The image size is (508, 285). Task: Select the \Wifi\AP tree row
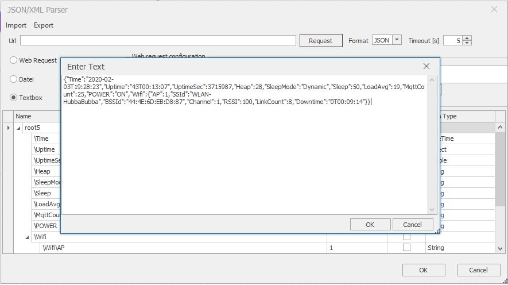183,248
